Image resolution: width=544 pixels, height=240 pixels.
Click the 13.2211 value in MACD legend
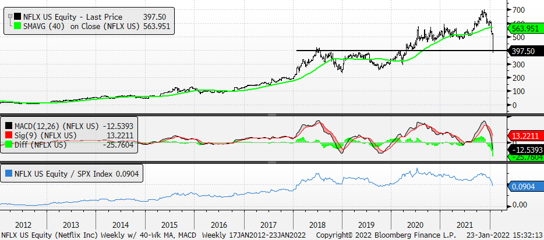pos(120,135)
